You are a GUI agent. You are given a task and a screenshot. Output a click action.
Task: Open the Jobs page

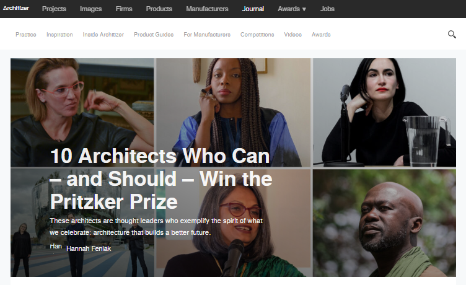327,9
